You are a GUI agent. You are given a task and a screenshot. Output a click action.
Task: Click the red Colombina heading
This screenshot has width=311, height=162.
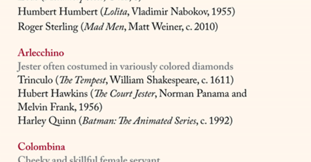pos(41,147)
